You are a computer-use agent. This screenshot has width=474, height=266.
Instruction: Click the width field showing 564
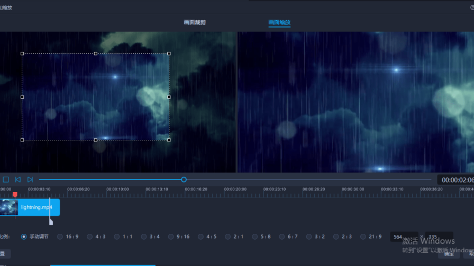tap(402, 237)
